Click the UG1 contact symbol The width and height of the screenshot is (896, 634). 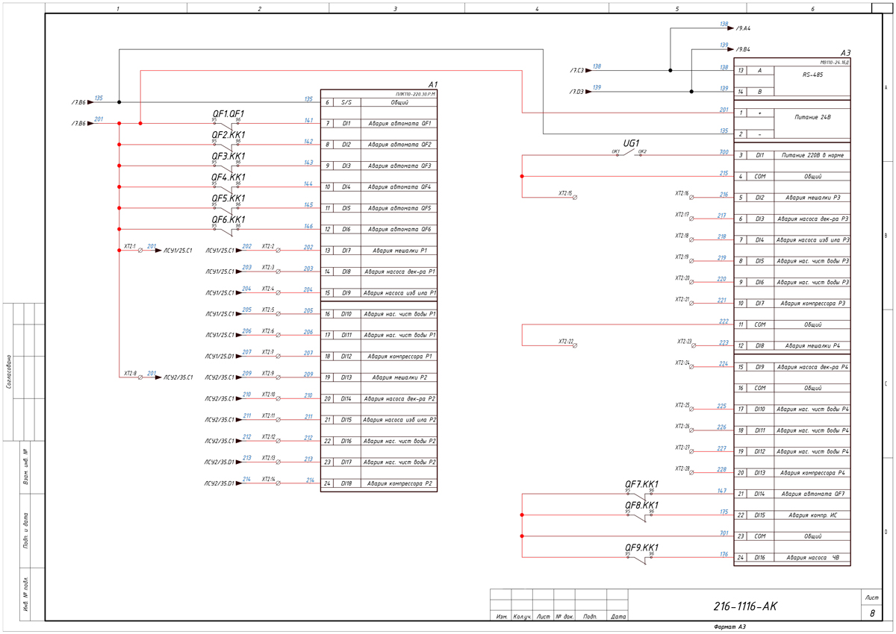pos(629,154)
